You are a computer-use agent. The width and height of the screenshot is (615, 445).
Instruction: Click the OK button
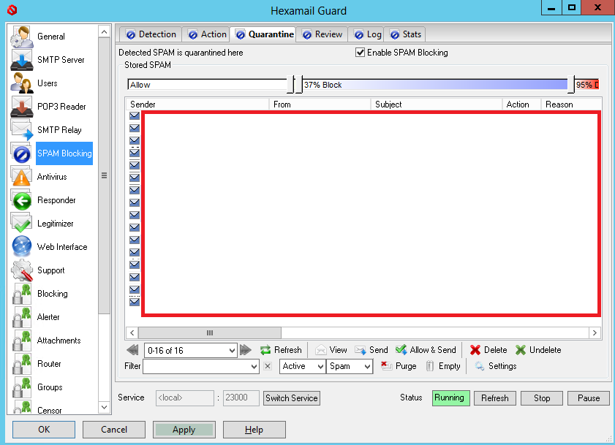(44, 430)
